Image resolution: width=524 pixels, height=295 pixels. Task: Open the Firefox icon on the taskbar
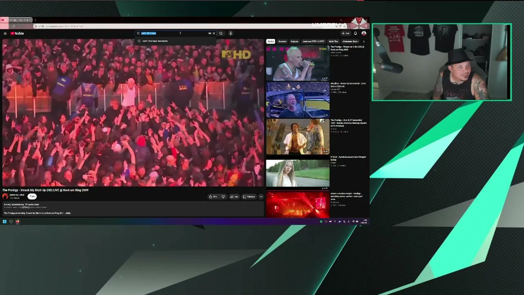point(18,222)
